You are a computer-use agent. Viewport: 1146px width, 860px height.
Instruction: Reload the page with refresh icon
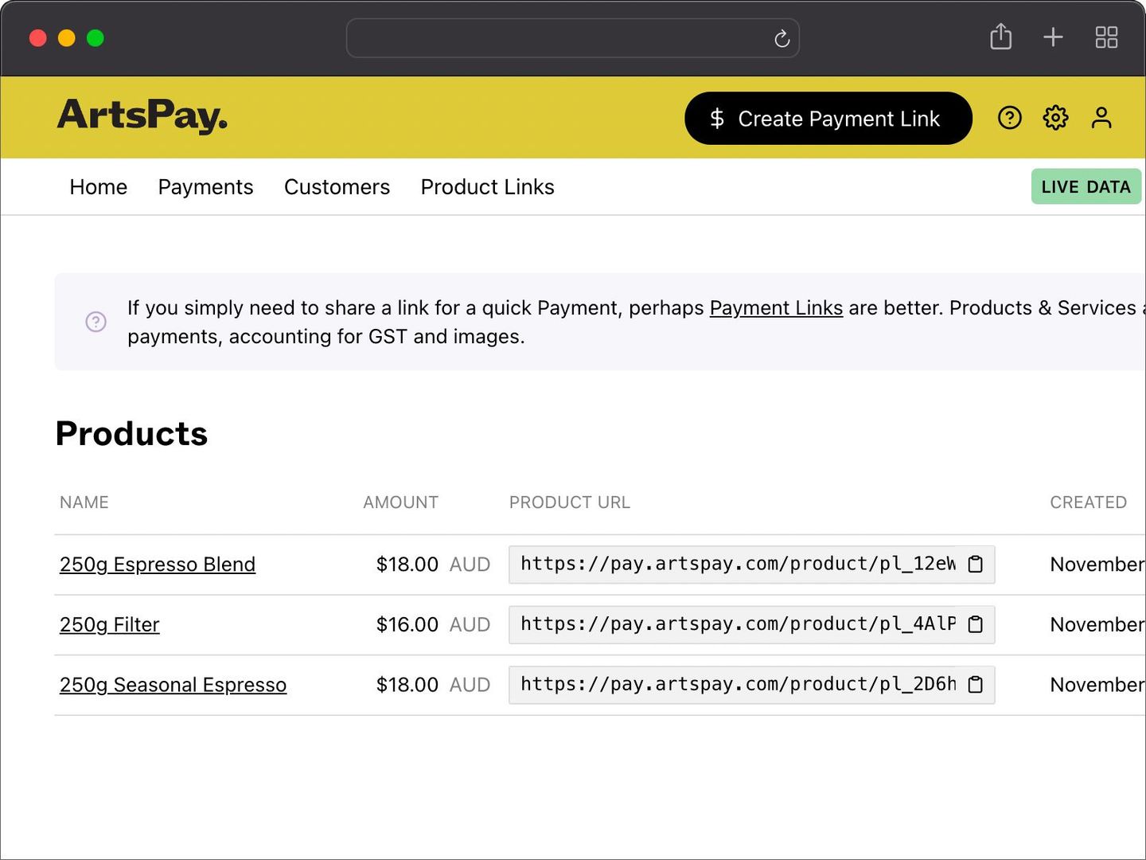click(x=782, y=38)
